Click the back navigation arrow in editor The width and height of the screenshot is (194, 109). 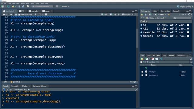4,15
